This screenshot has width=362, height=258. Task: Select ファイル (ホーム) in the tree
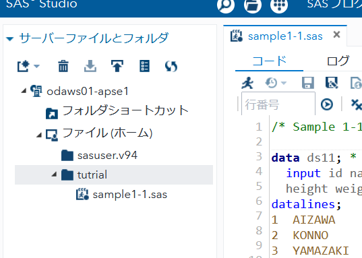tap(107, 133)
